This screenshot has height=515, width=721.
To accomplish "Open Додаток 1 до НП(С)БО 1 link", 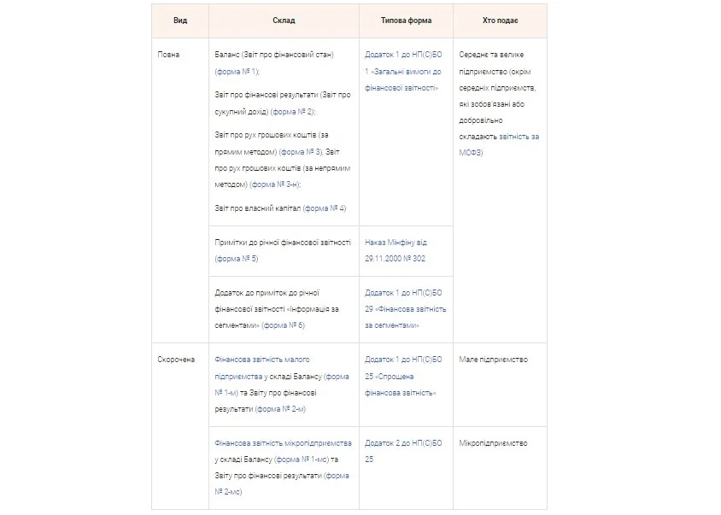I will [402, 71].
